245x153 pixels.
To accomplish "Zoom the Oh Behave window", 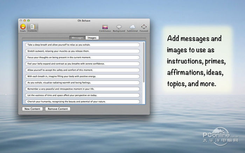I will tap(28, 21).
